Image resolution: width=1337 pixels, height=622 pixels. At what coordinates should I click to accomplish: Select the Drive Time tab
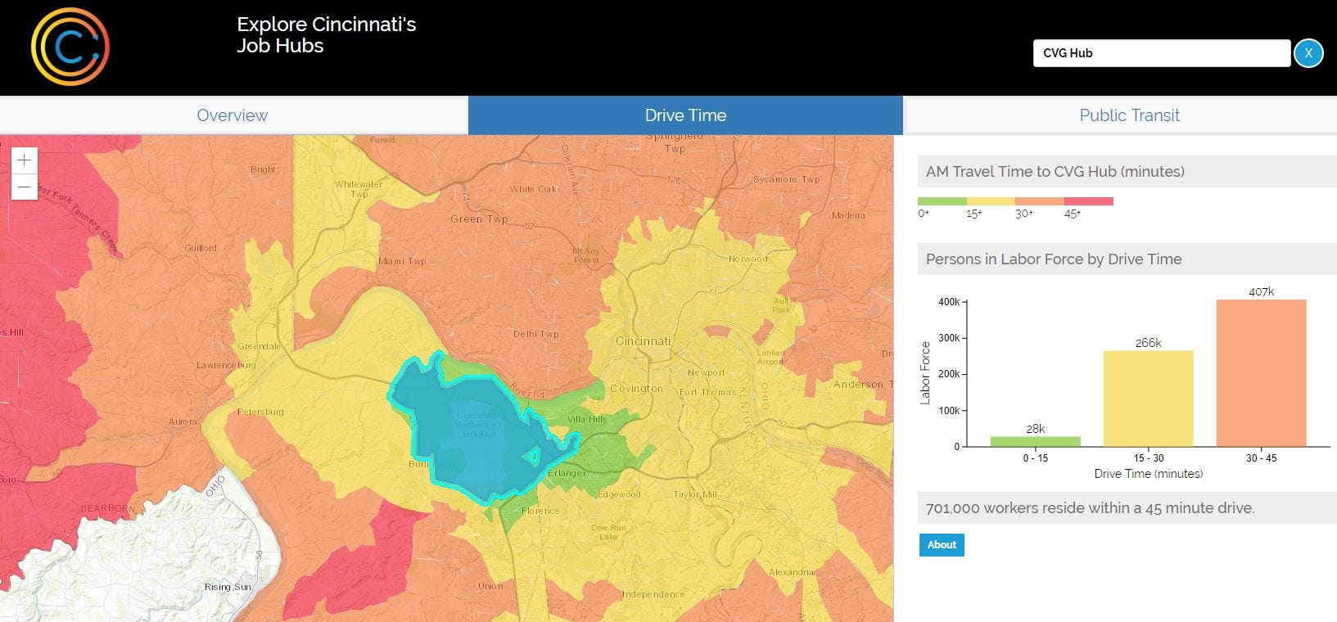685,115
